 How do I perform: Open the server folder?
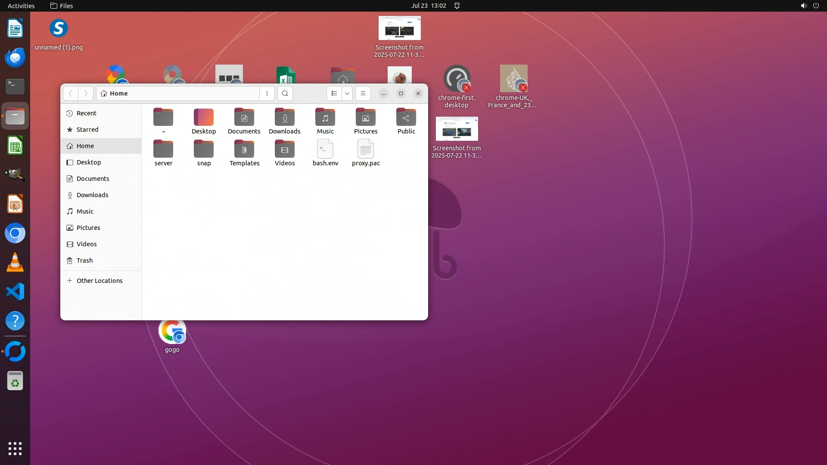coord(163,149)
